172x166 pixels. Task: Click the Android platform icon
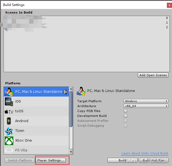(9, 121)
